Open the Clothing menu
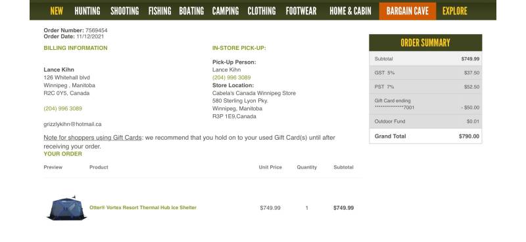This screenshot has height=242, width=526. pyautogui.click(x=262, y=11)
